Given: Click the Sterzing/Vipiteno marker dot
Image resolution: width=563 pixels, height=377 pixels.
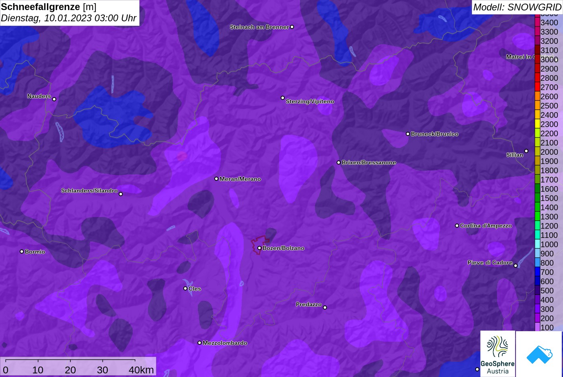Looking at the screenshot, I should pos(283,98).
